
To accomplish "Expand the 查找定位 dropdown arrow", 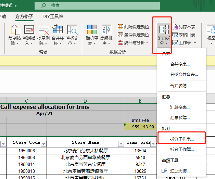I will (75, 43).
